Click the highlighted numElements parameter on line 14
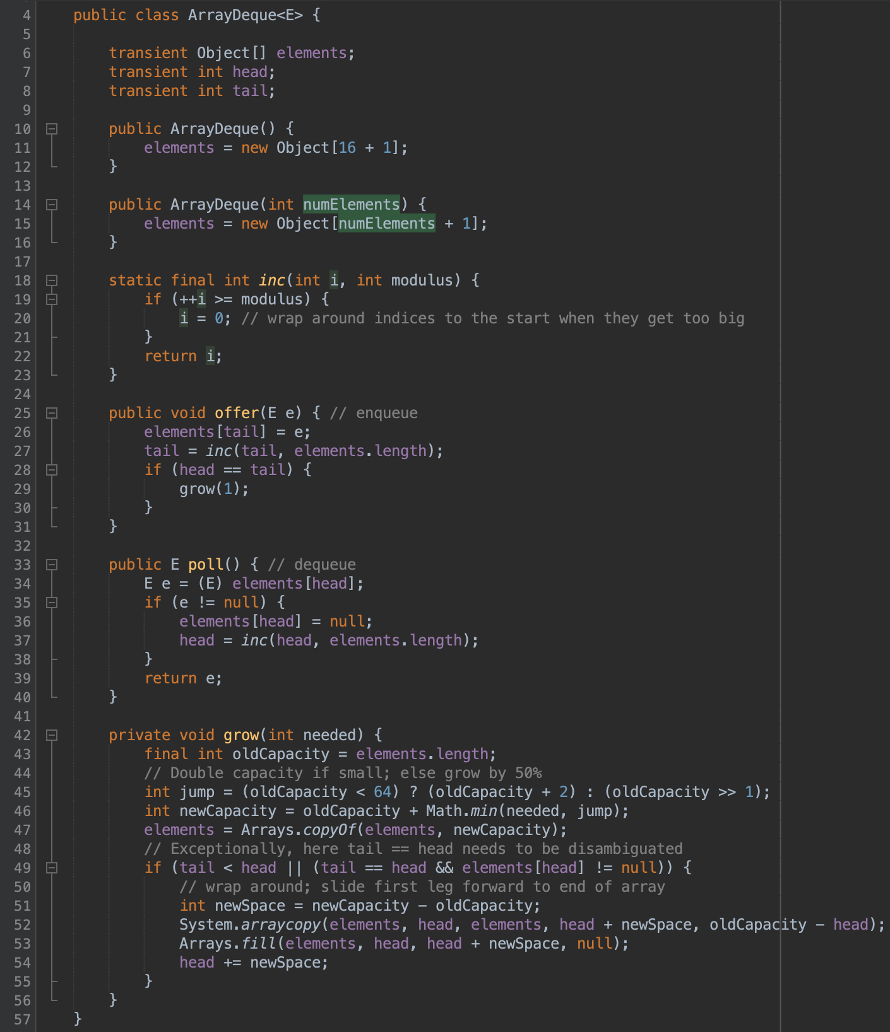890x1032 pixels. 351,205
